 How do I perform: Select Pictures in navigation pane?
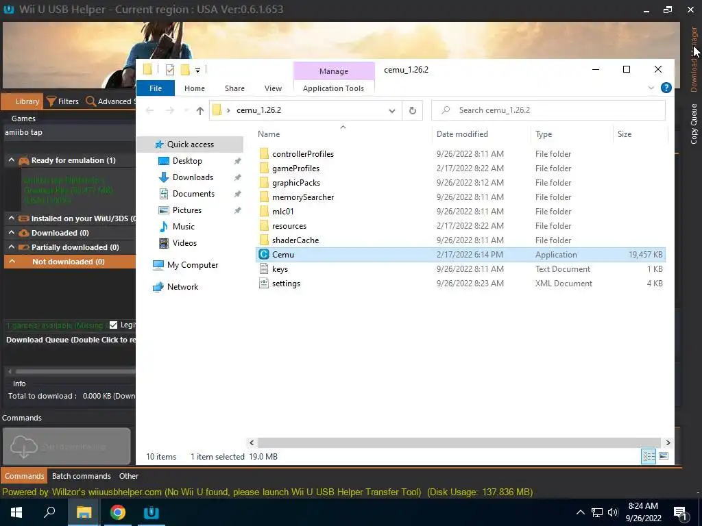[x=186, y=210]
